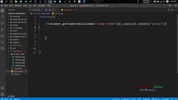Click the JavaScript language mode status item
The width and height of the screenshot is (178, 100).
pos(147,99)
